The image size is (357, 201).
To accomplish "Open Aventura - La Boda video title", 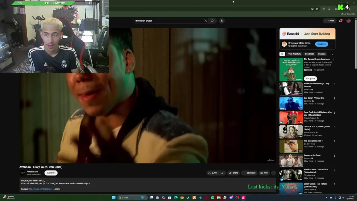I will coord(312,155).
